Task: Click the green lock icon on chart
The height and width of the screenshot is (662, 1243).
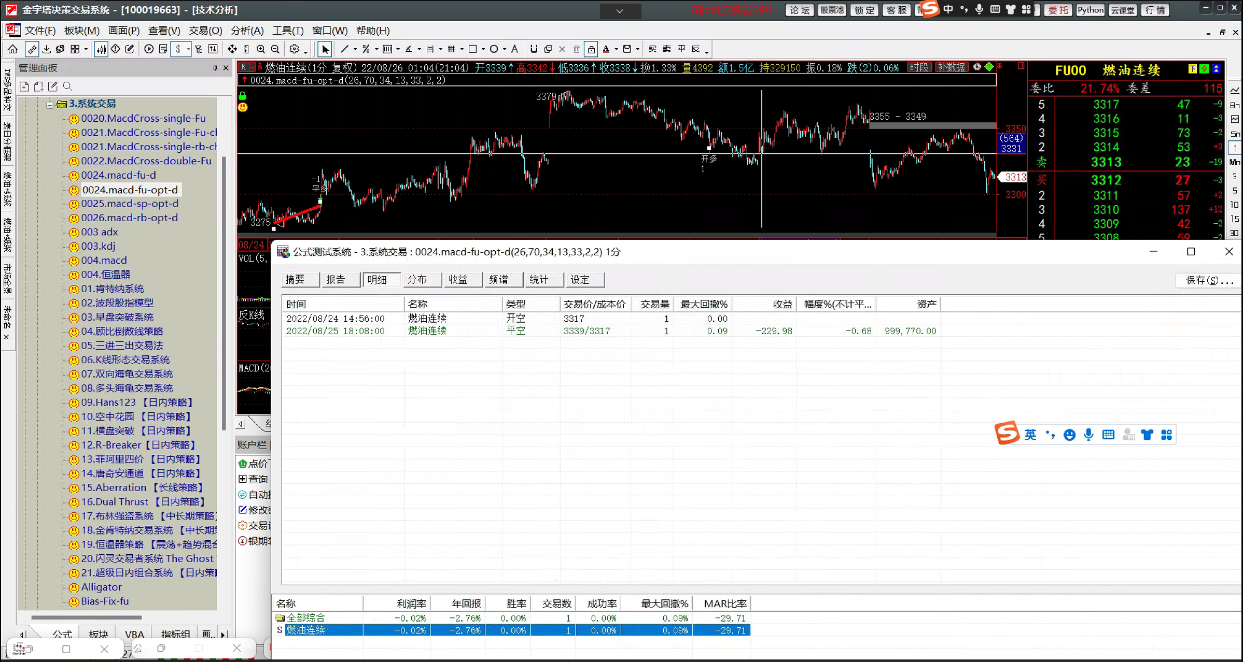Action: click(242, 95)
